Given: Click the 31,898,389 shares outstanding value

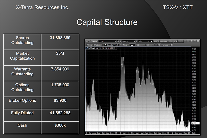Looking at the screenshot, I should [60, 38].
